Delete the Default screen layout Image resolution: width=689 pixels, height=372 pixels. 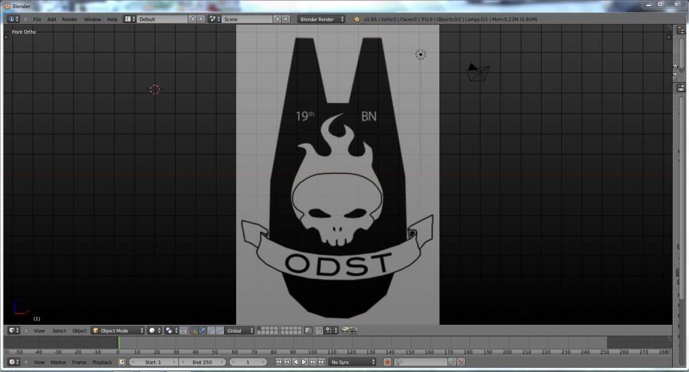201,19
